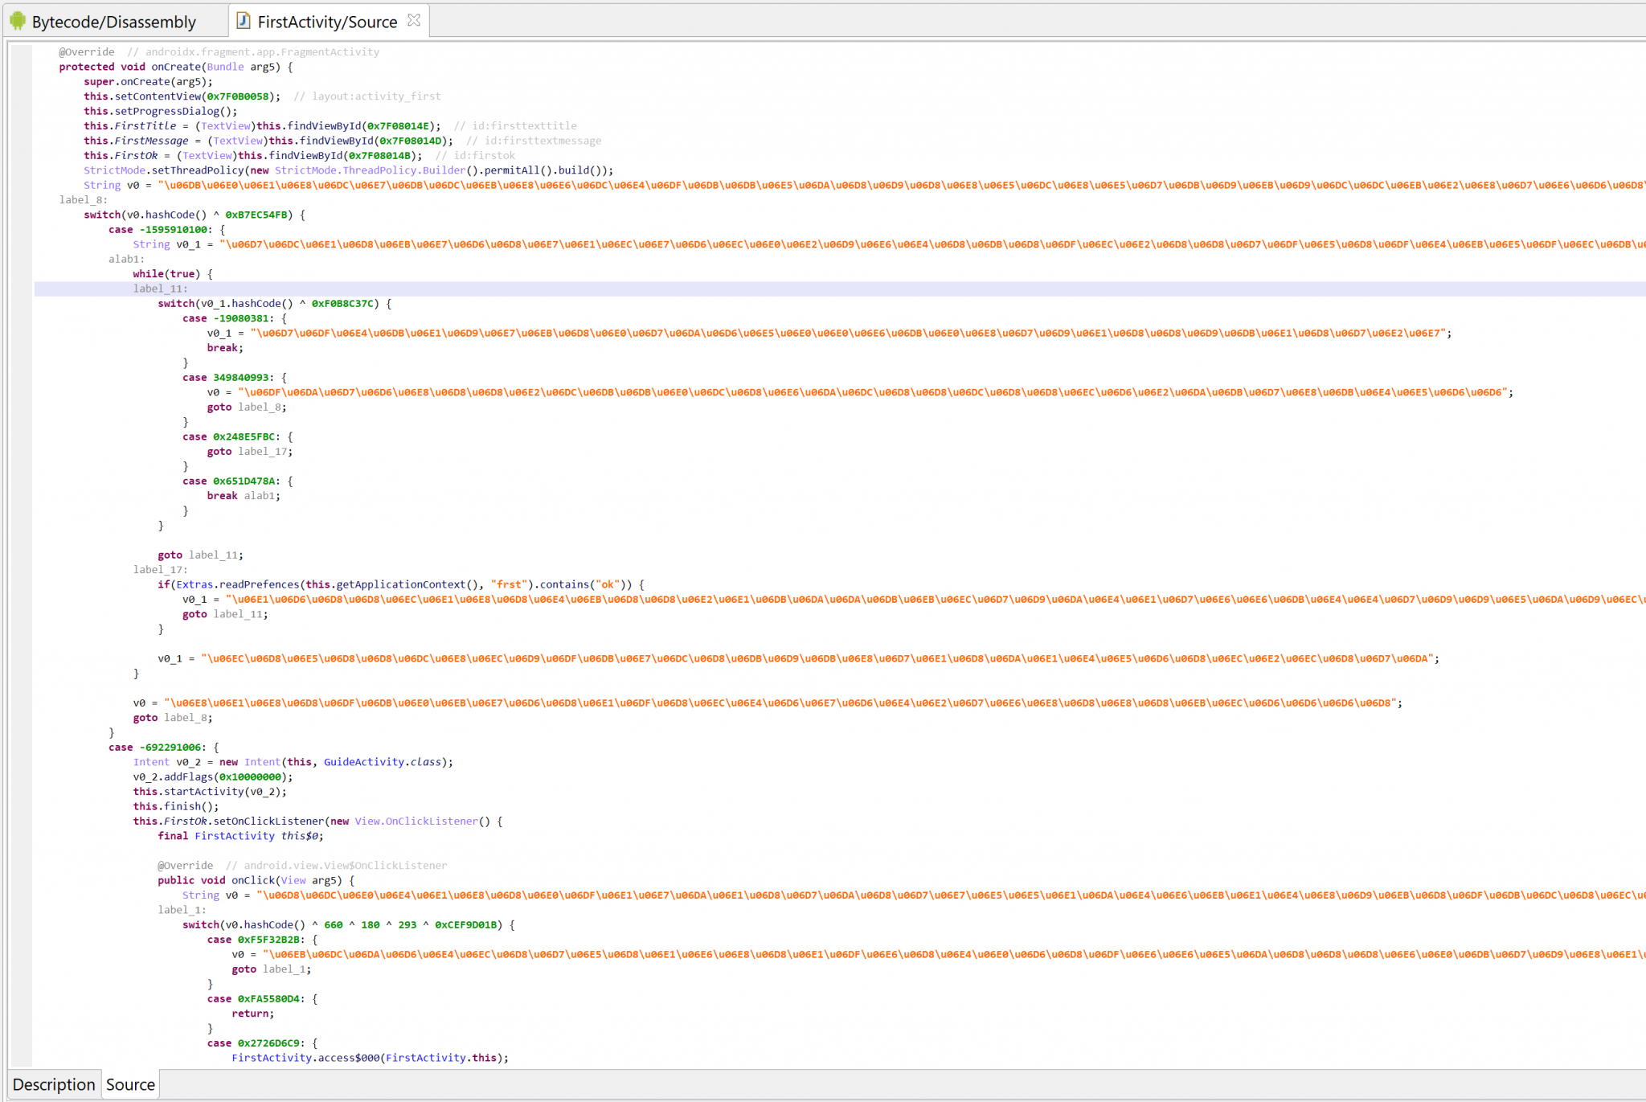The width and height of the screenshot is (1646, 1102).
Task: Click the FirstOk field reference
Action: pos(137,155)
